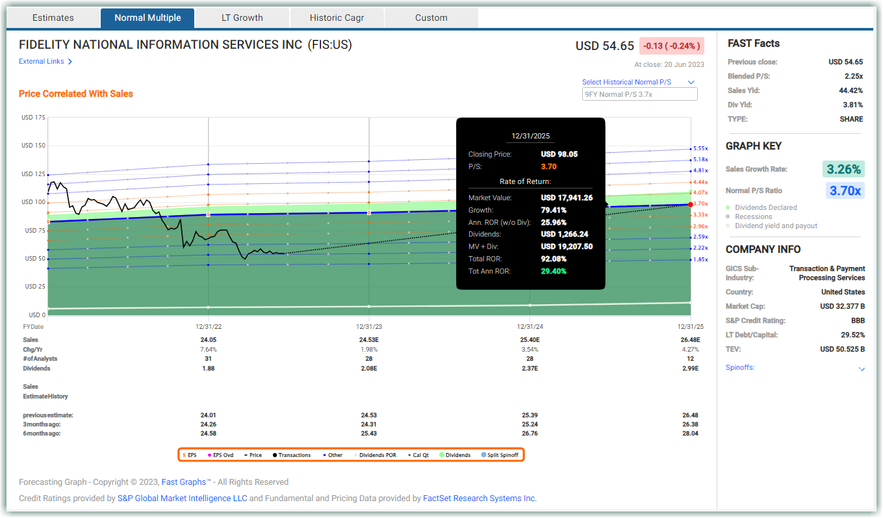Open S&P Global Market Intelligence LLC link
The width and height of the screenshot is (883, 518).
pos(182,499)
